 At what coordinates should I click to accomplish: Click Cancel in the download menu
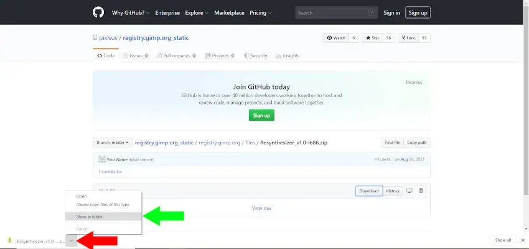(103, 228)
